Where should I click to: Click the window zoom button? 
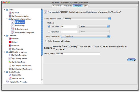click(x=9, y=2)
